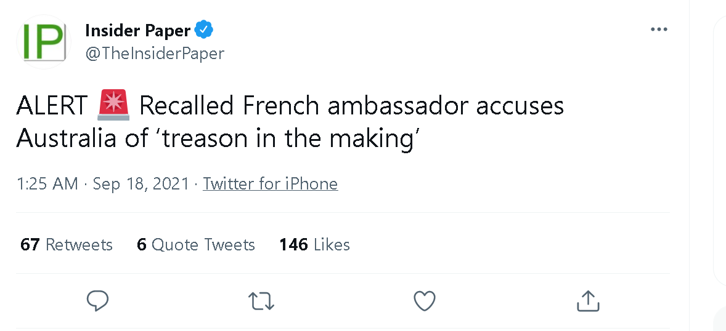View the 6 Quote Tweets list

click(196, 244)
